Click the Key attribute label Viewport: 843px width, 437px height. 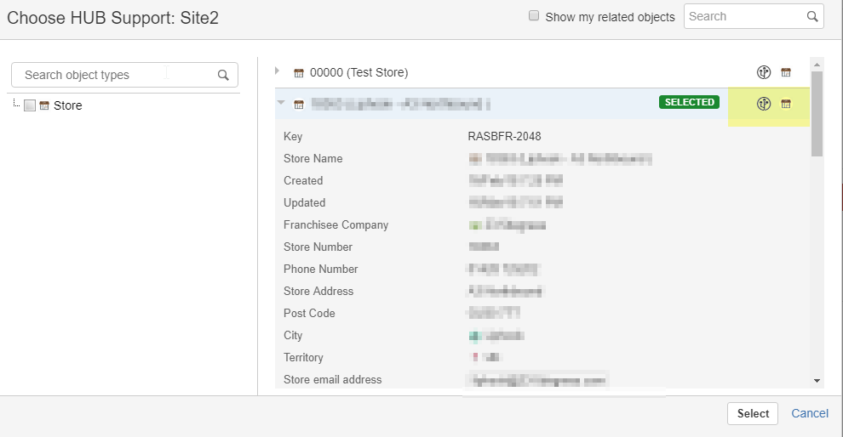pos(293,136)
